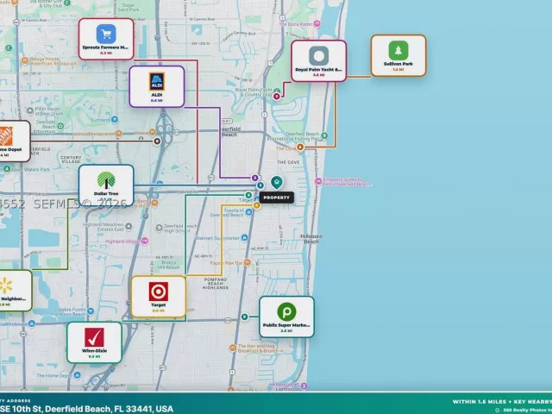Click Papa's Raw Bar restaurant pin
The image size is (552, 414).
tap(248, 262)
